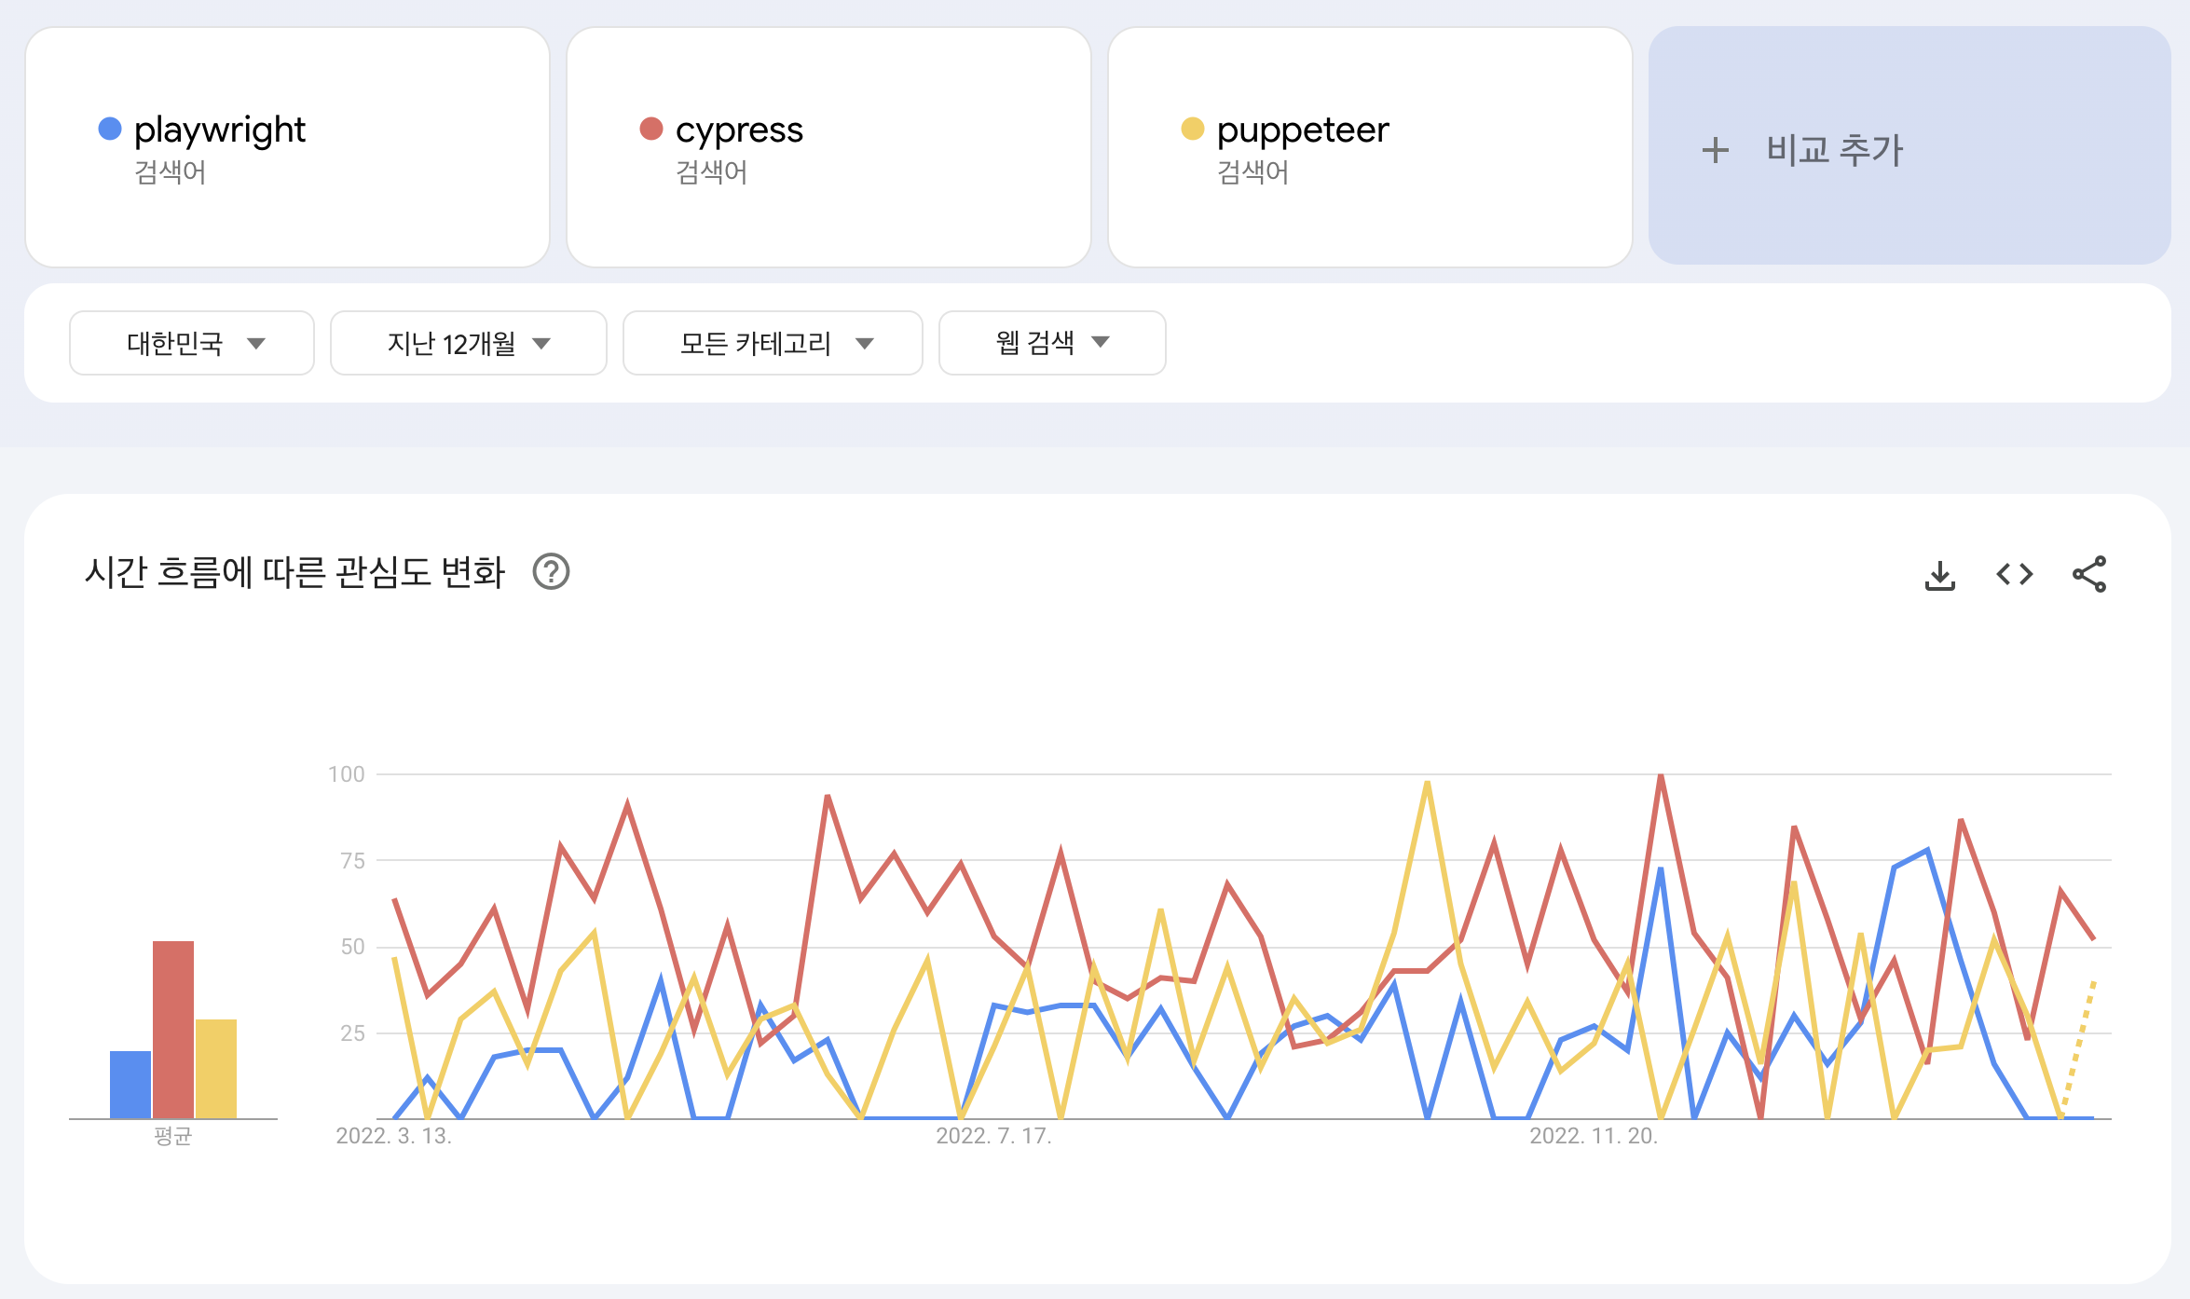Viewport: 2190px width, 1299px height.
Task: Click the blue playwright average bar
Action: point(130,1084)
